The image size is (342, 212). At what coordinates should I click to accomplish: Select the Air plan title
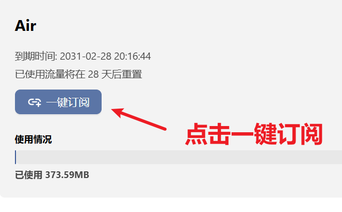click(25, 26)
